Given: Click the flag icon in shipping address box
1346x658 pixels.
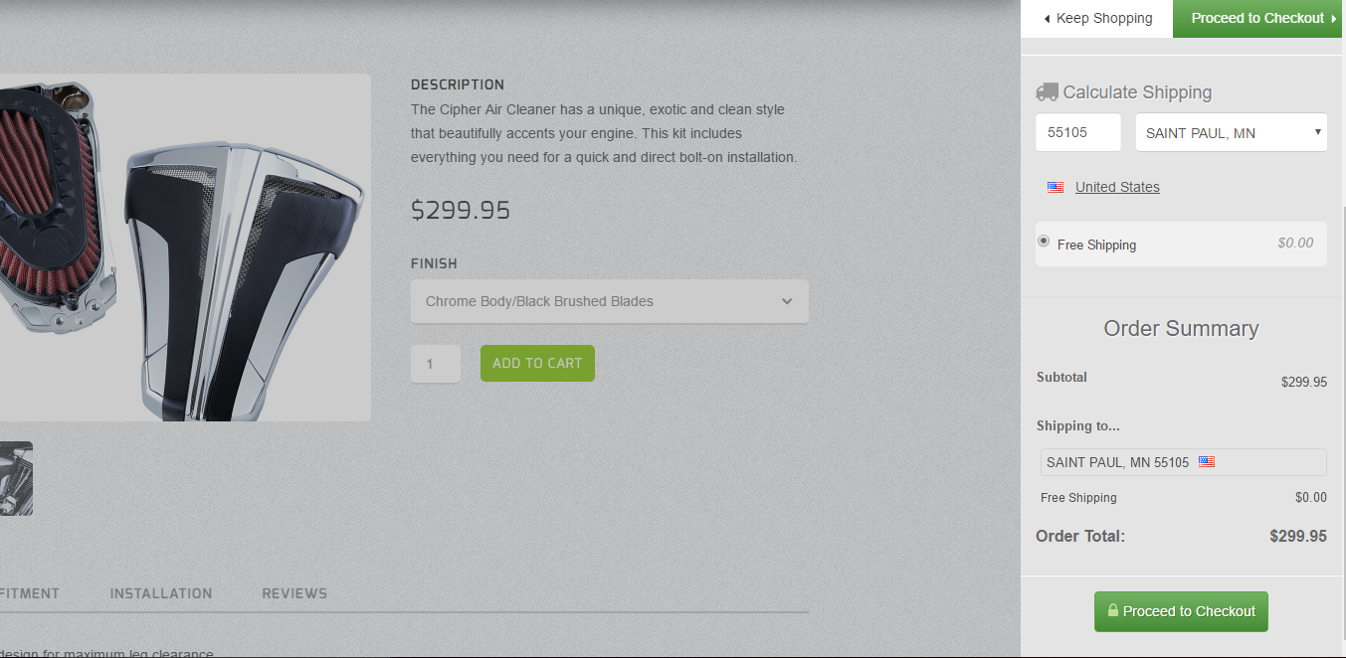Looking at the screenshot, I should [1207, 462].
